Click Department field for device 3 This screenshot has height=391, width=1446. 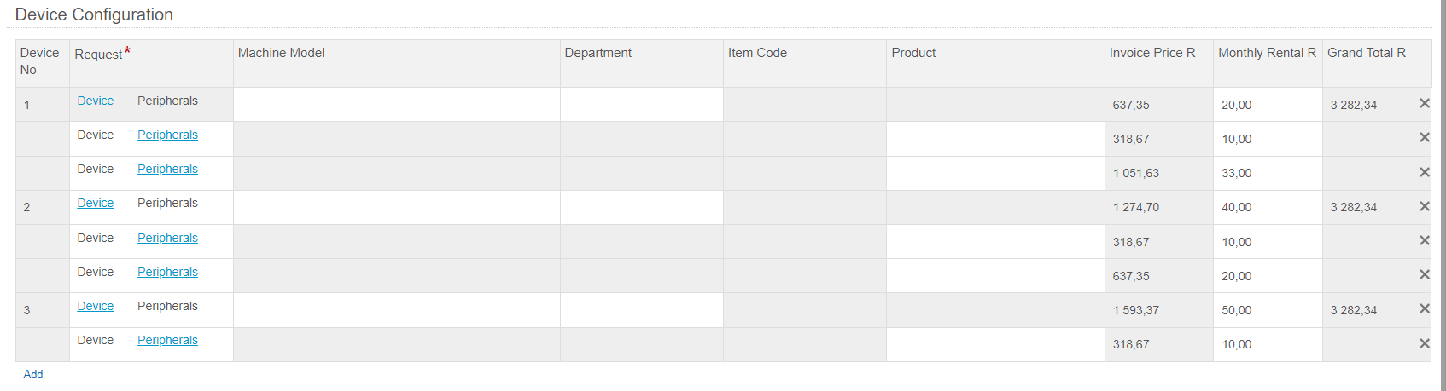(x=642, y=310)
